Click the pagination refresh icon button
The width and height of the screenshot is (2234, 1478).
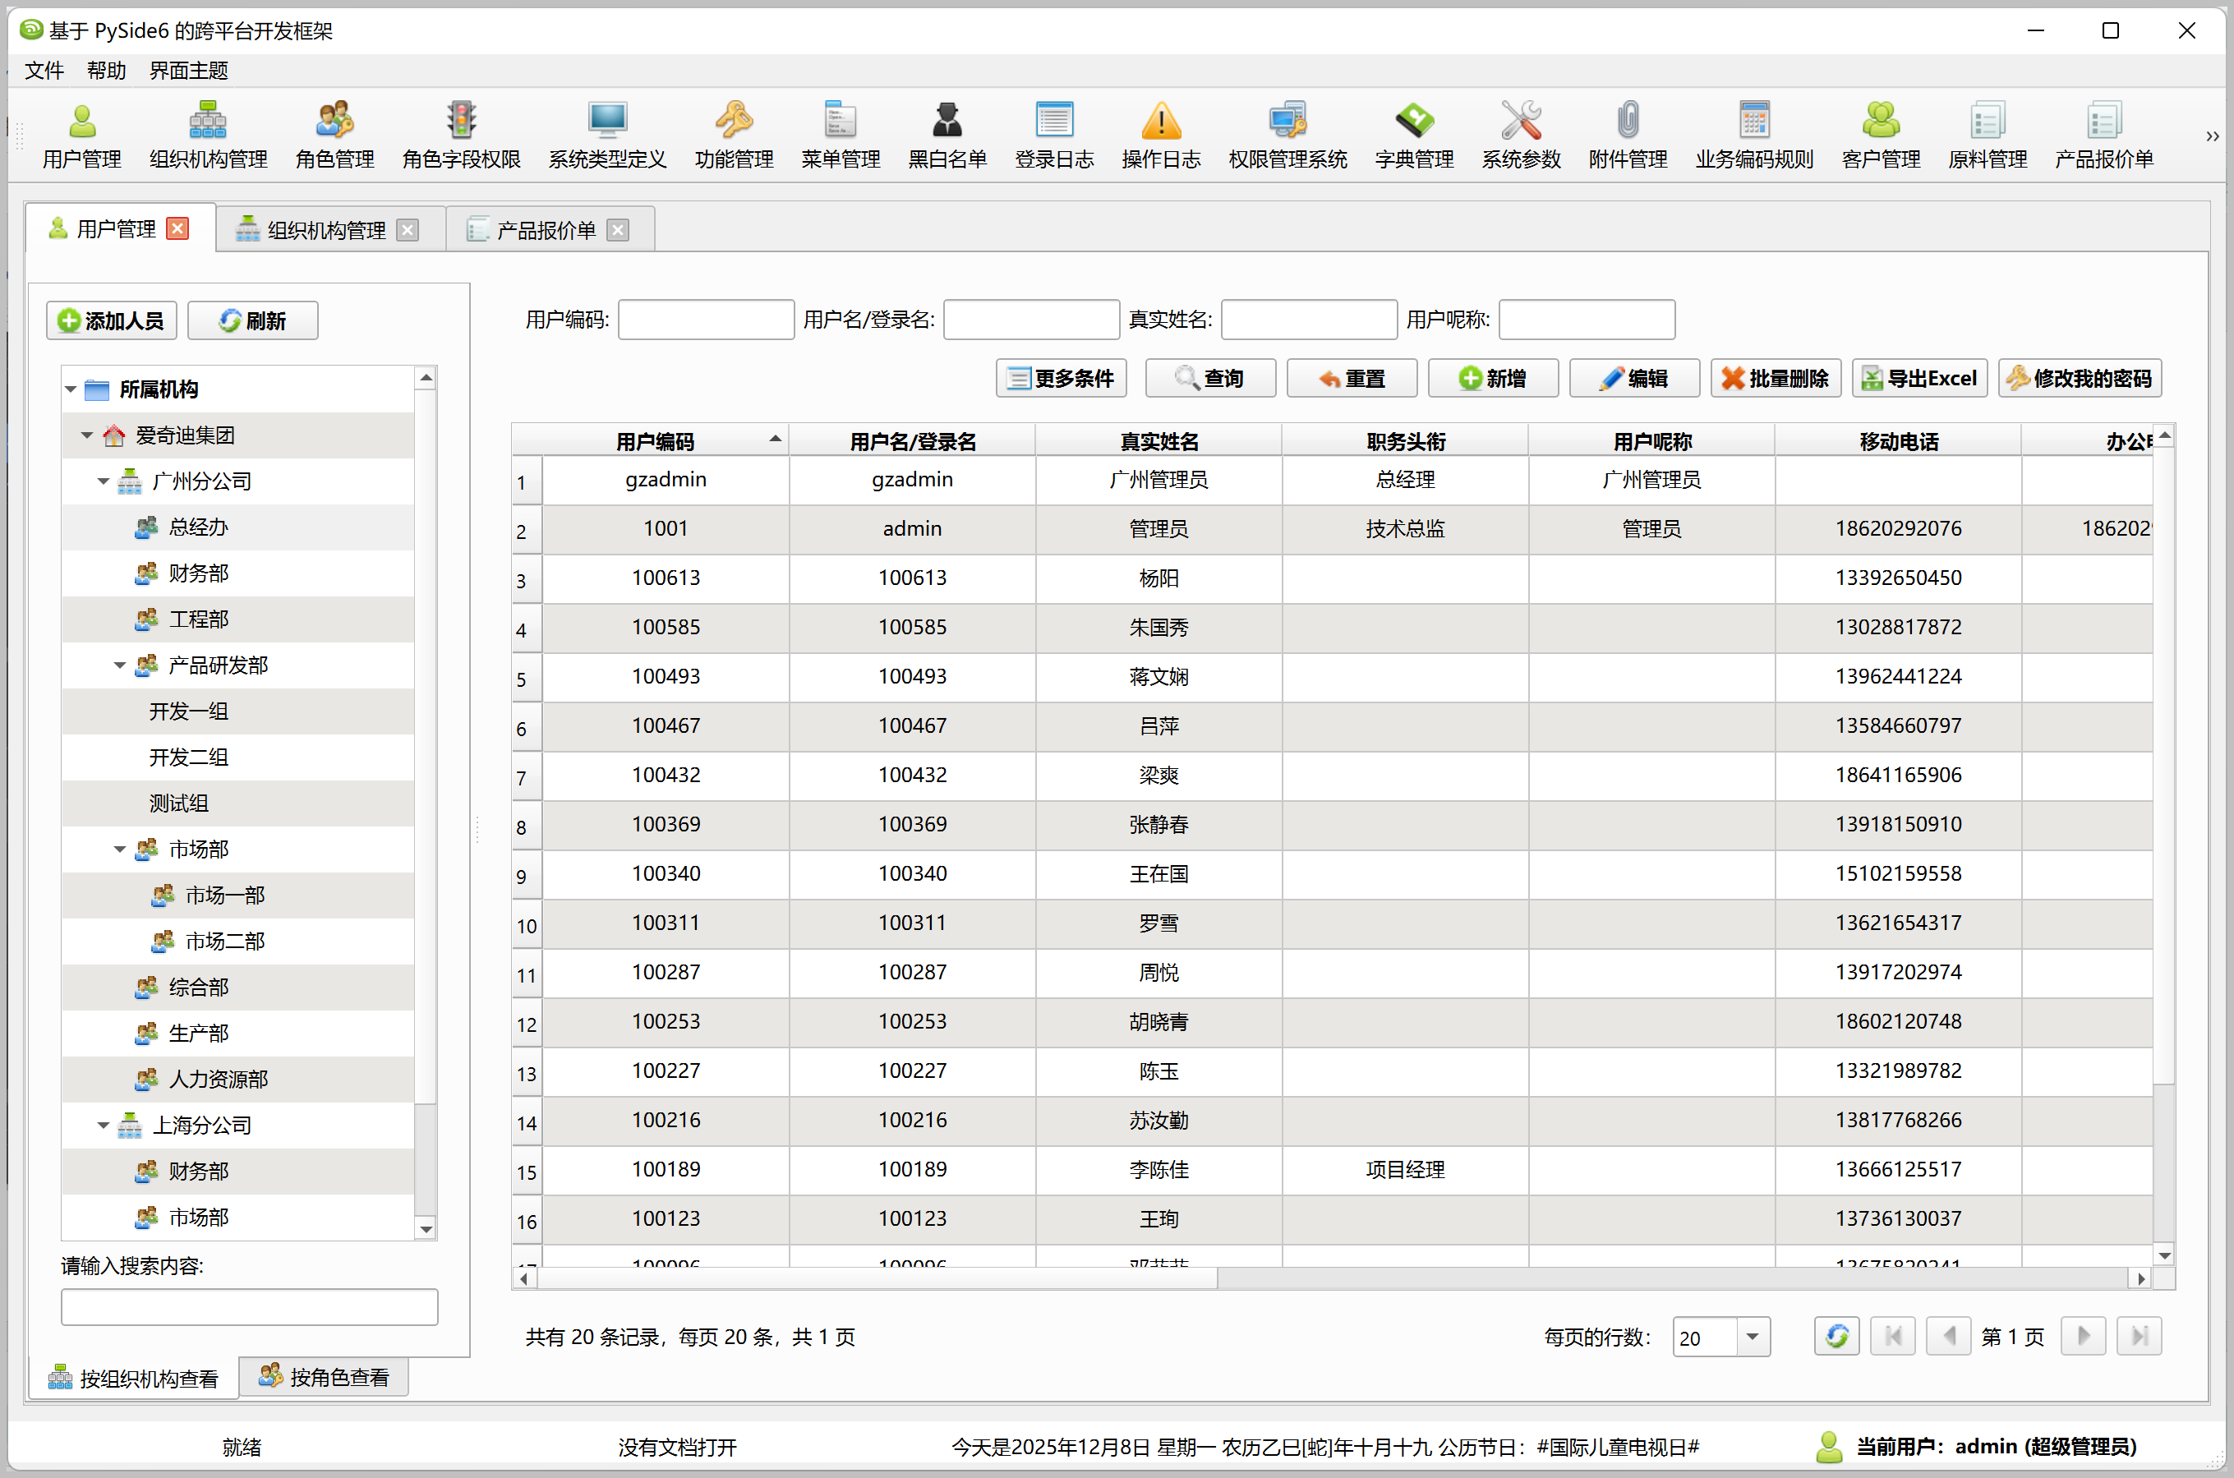pyautogui.click(x=1836, y=1336)
